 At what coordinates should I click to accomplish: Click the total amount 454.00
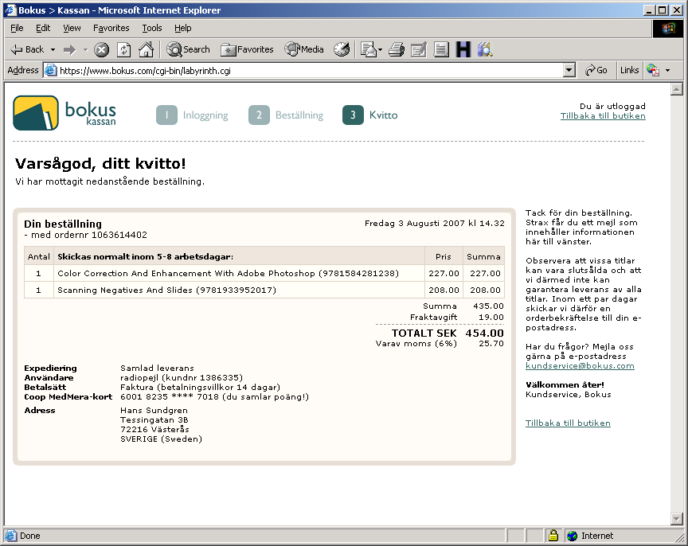click(484, 333)
